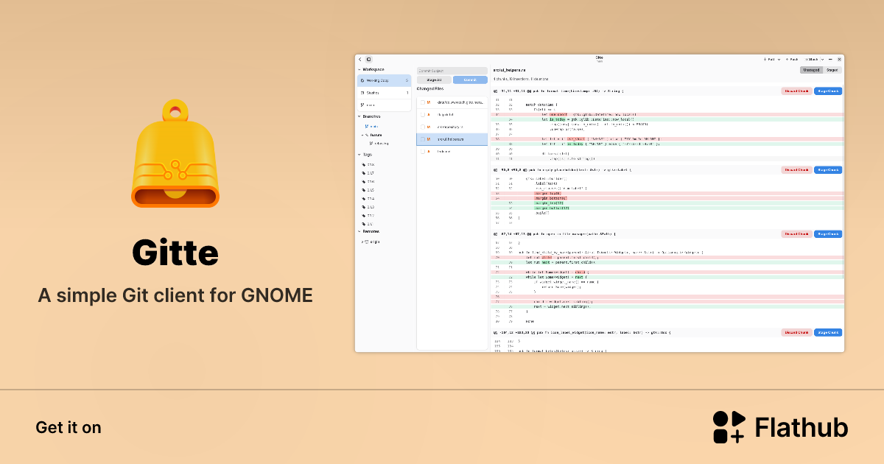Click the Commit Subject input field
The image size is (884, 464).
[x=452, y=71]
